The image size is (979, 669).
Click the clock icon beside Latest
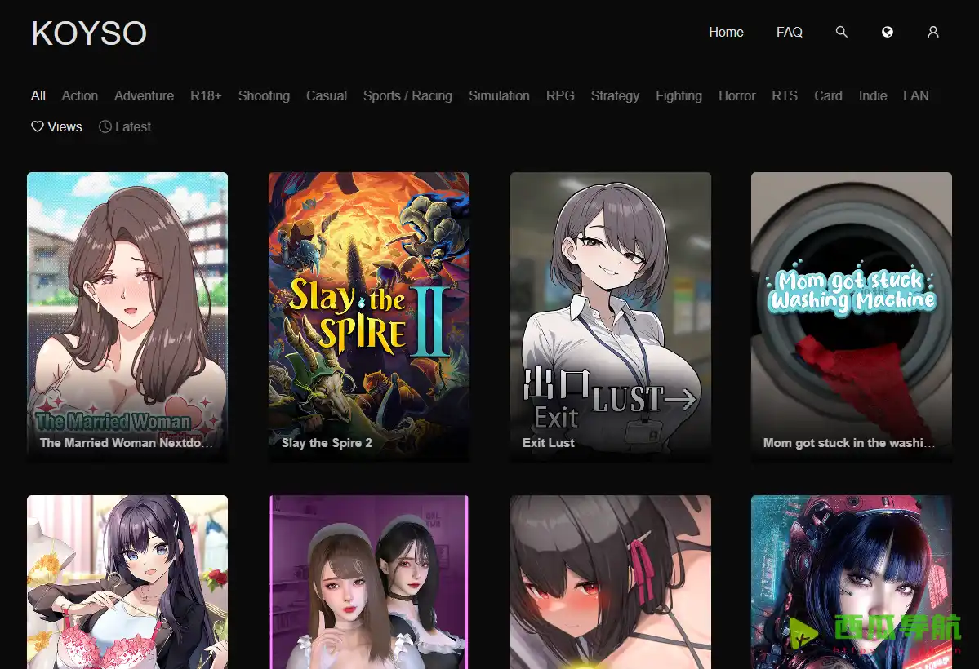(x=105, y=126)
